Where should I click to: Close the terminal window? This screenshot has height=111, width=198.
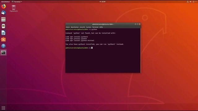click(140, 24)
